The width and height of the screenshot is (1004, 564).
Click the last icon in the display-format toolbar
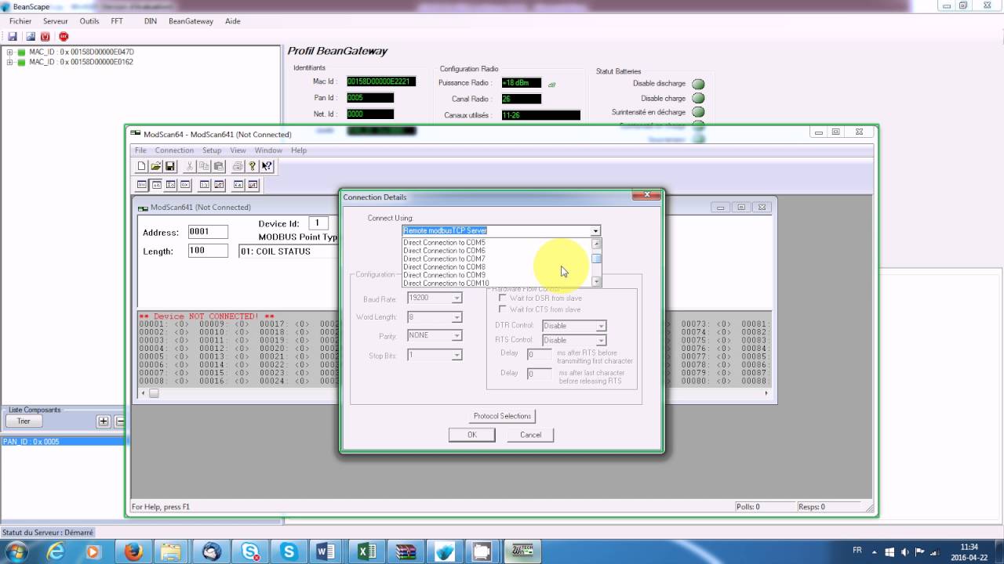tap(253, 185)
